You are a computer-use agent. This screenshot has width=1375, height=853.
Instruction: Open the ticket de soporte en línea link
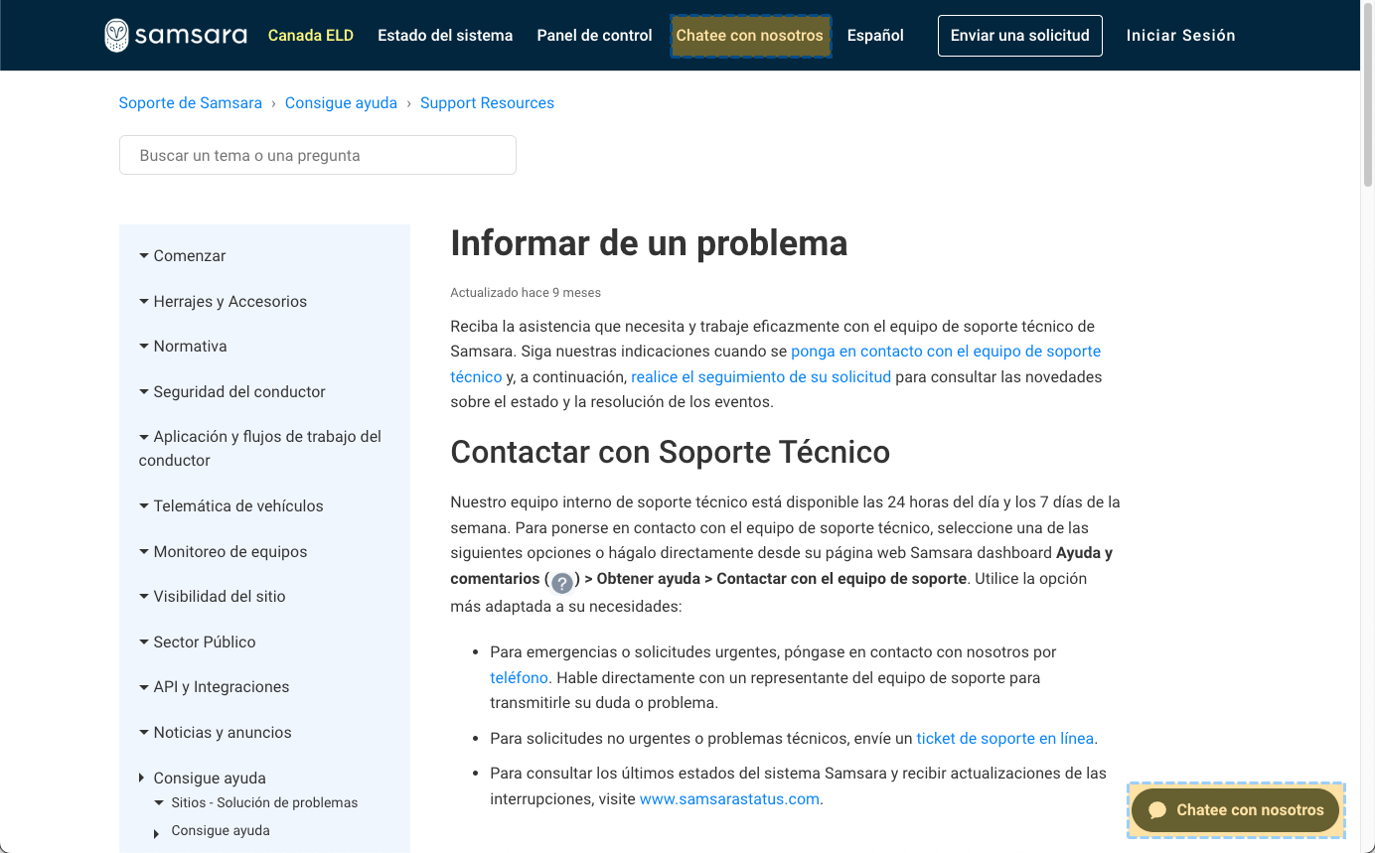click(1004, 738)
